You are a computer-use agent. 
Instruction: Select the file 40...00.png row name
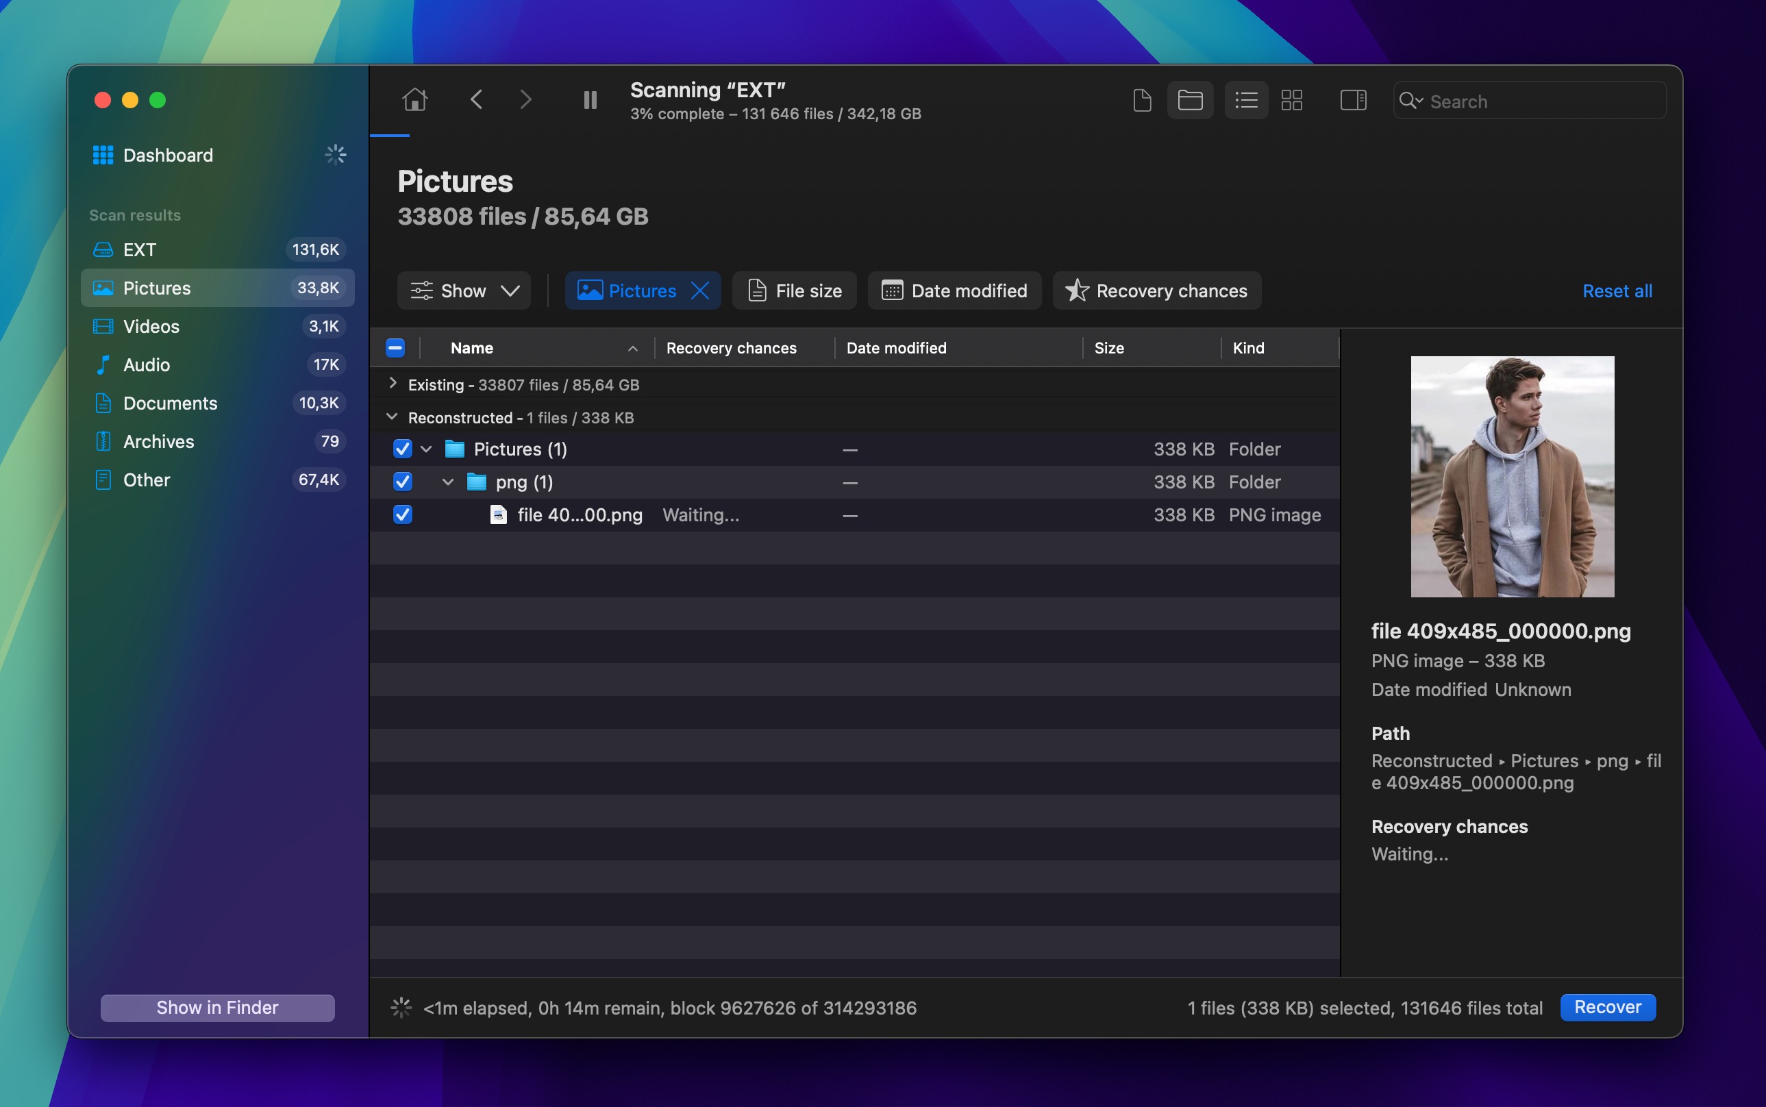coord(580,514)
